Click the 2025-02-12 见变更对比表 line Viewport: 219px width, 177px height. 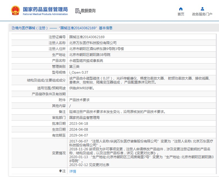pos(89,165)
